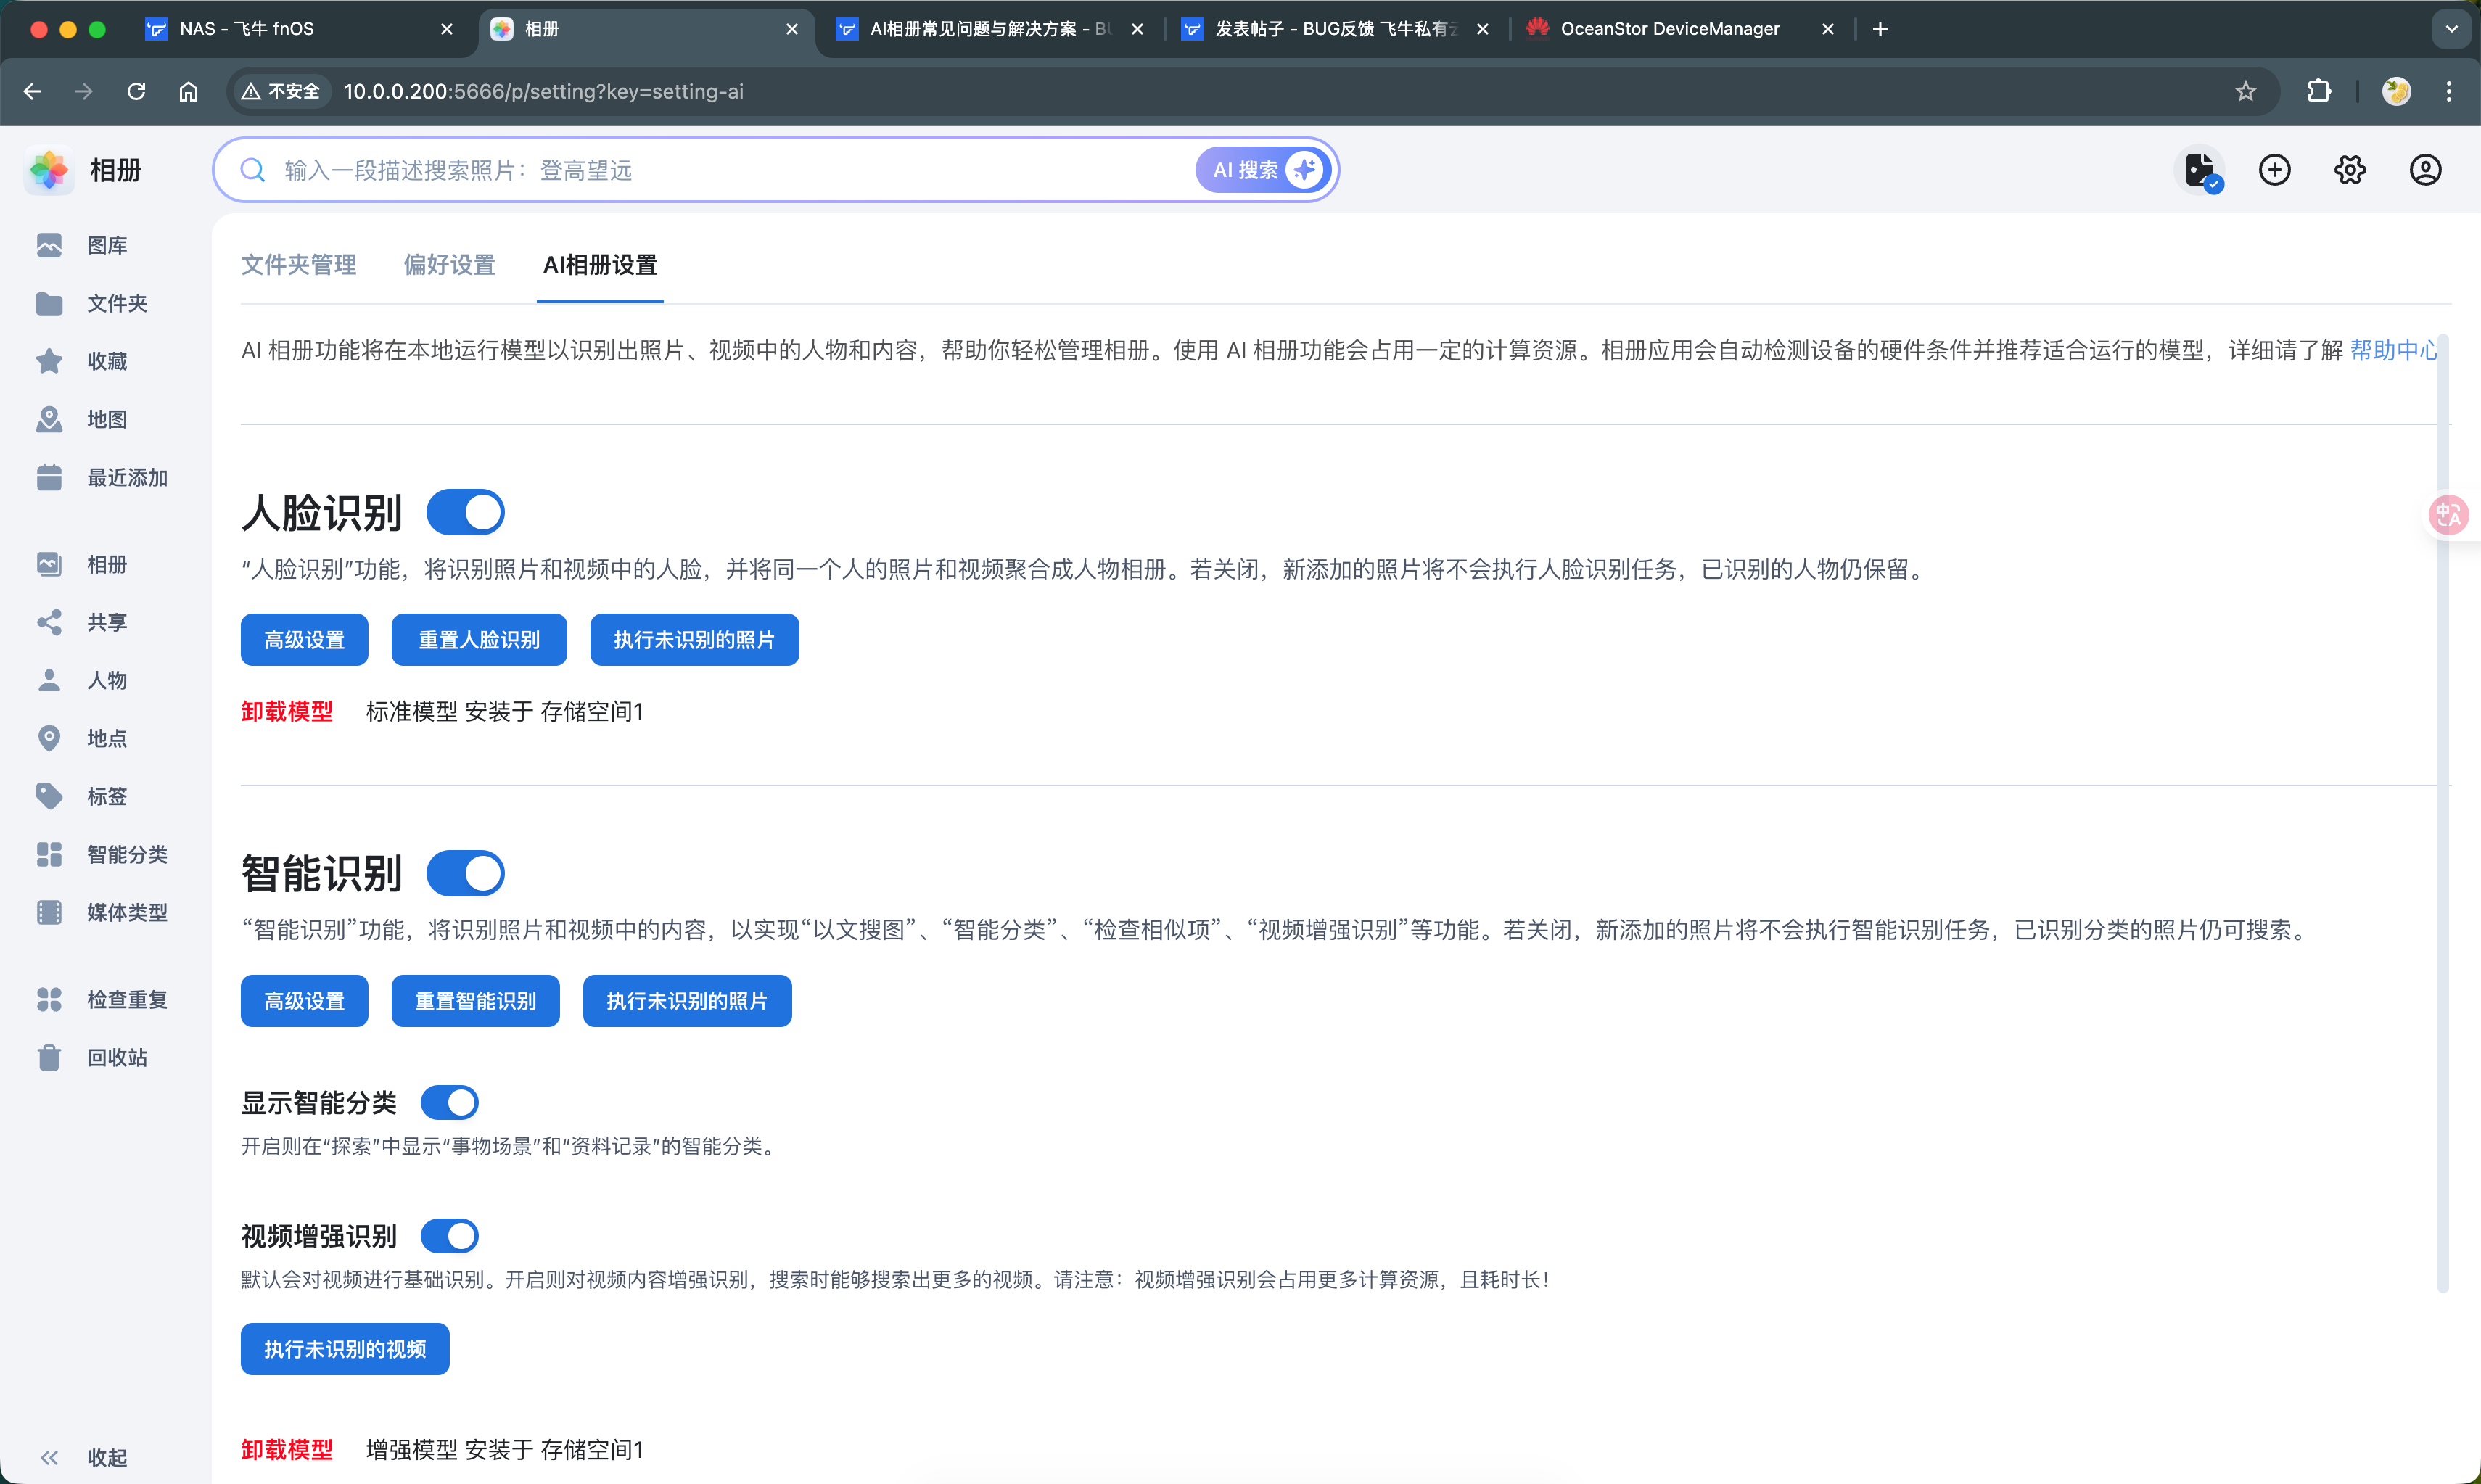
Task: Open Chrome tab search dropdown arrow
Action: click(x=2451, y=29)
